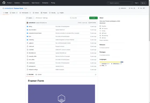Open README outline icon
The width and height of the screenshot is (150, 103).
coord(95,75)
